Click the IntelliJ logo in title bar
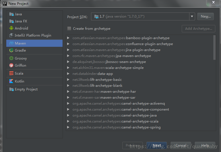The height and width of the screenshot is (152, 221). pos(5,3)
